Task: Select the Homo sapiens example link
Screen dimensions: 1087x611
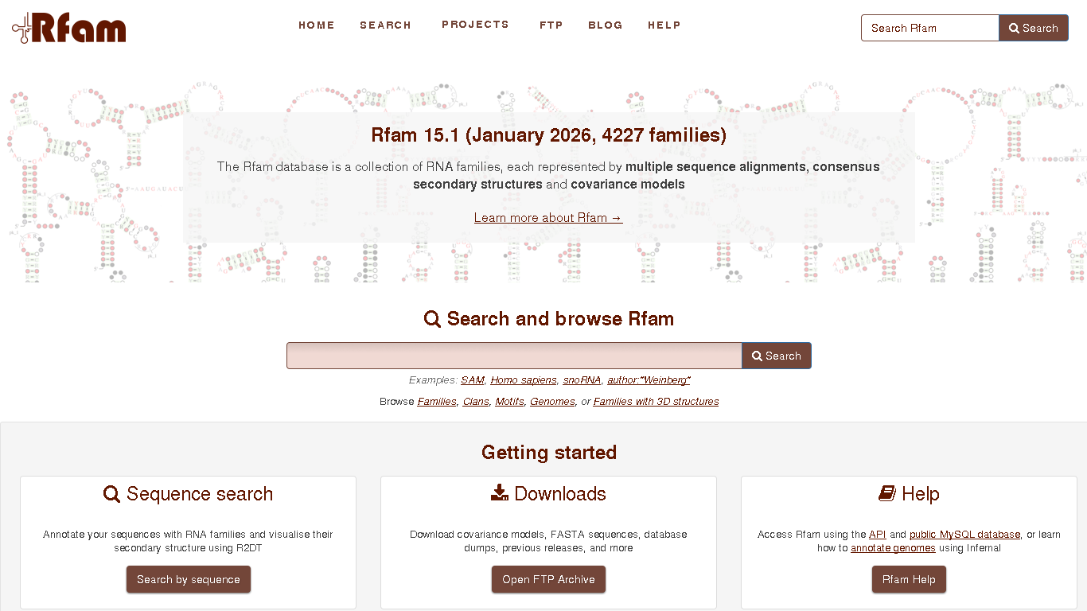Action: coord(524,380)
